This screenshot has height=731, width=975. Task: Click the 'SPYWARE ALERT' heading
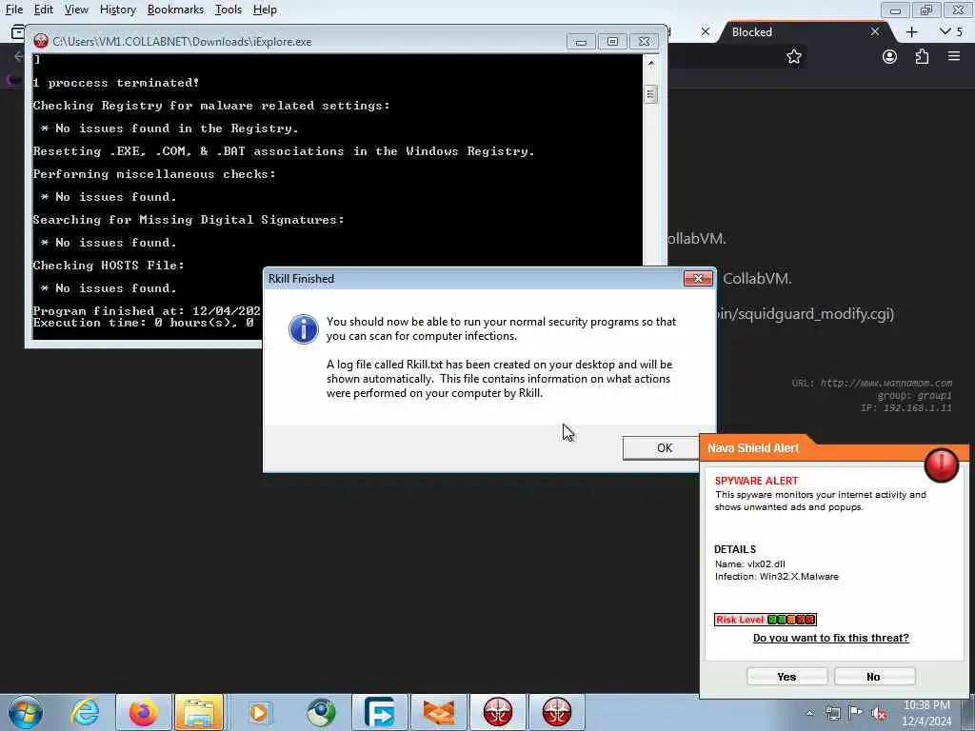pos(756,481)
